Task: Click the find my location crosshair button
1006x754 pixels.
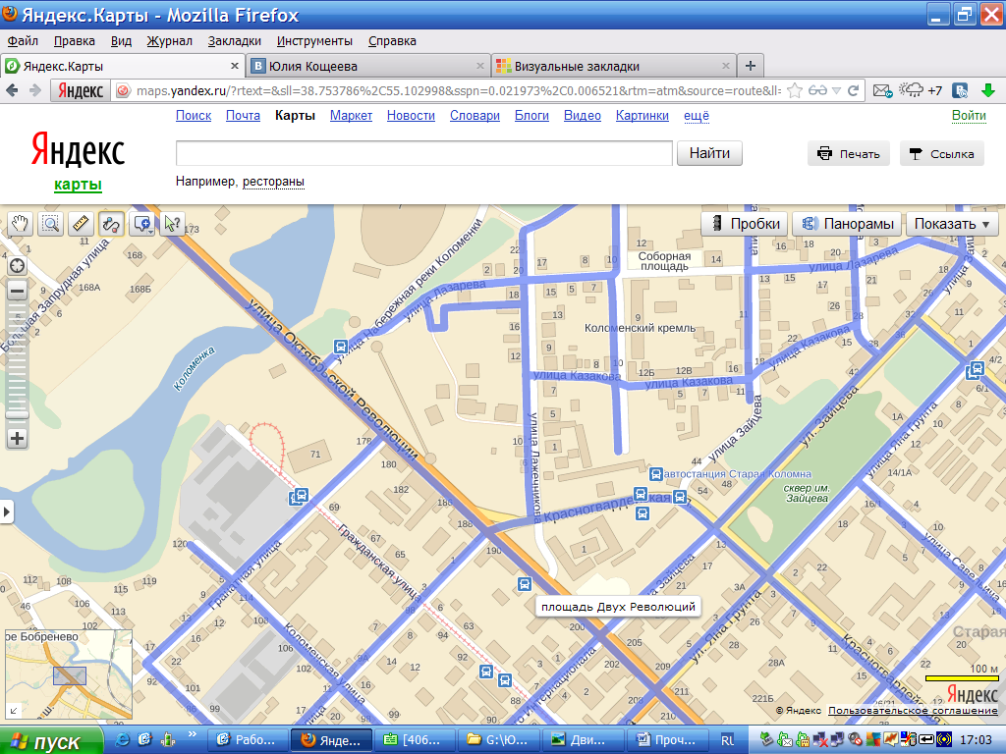Action: (18, 265)
